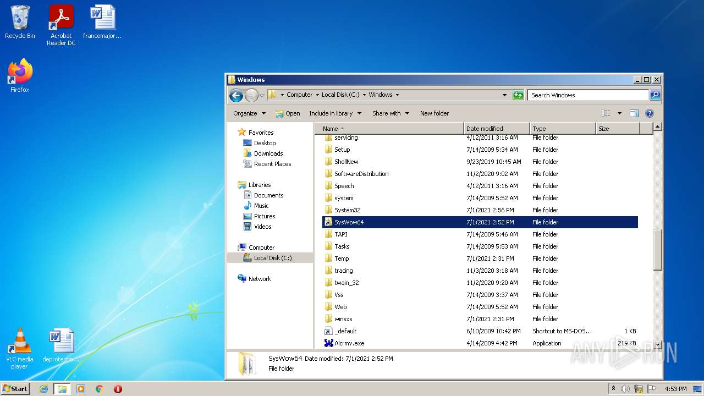Open recent pages dropdown beside Forward
Screen dimensions: 704x396
(x=262, y=95)
